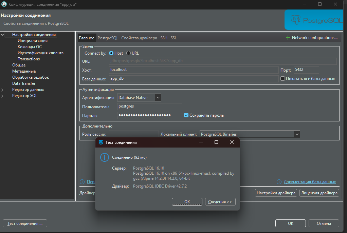Switch to the SSH tab

pos(164,38)
